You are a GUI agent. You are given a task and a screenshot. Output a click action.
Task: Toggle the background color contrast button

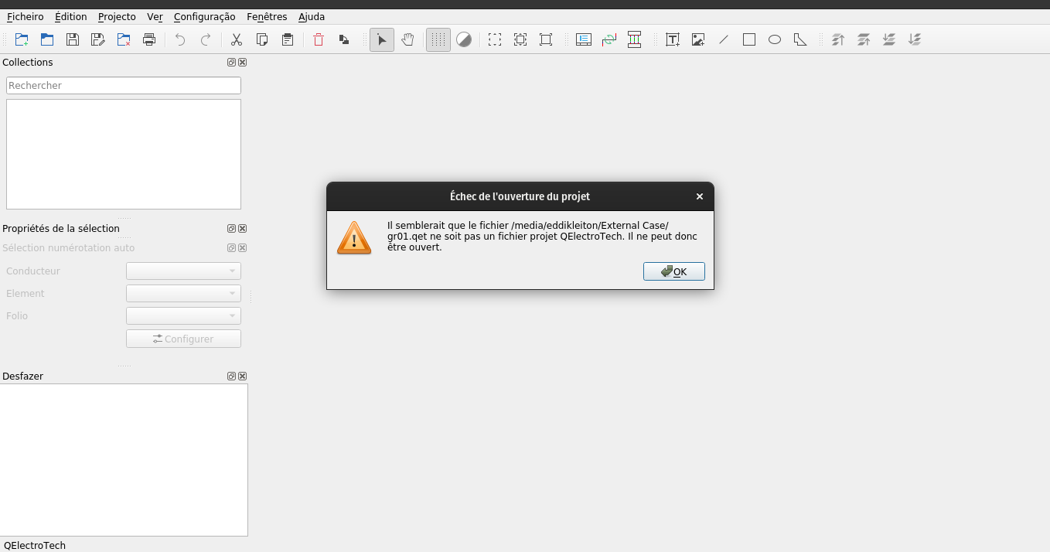point(464,39)
